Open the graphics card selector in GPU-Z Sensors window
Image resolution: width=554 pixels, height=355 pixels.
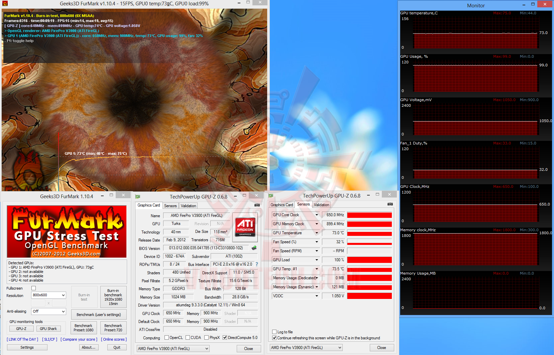coord(306,348)
